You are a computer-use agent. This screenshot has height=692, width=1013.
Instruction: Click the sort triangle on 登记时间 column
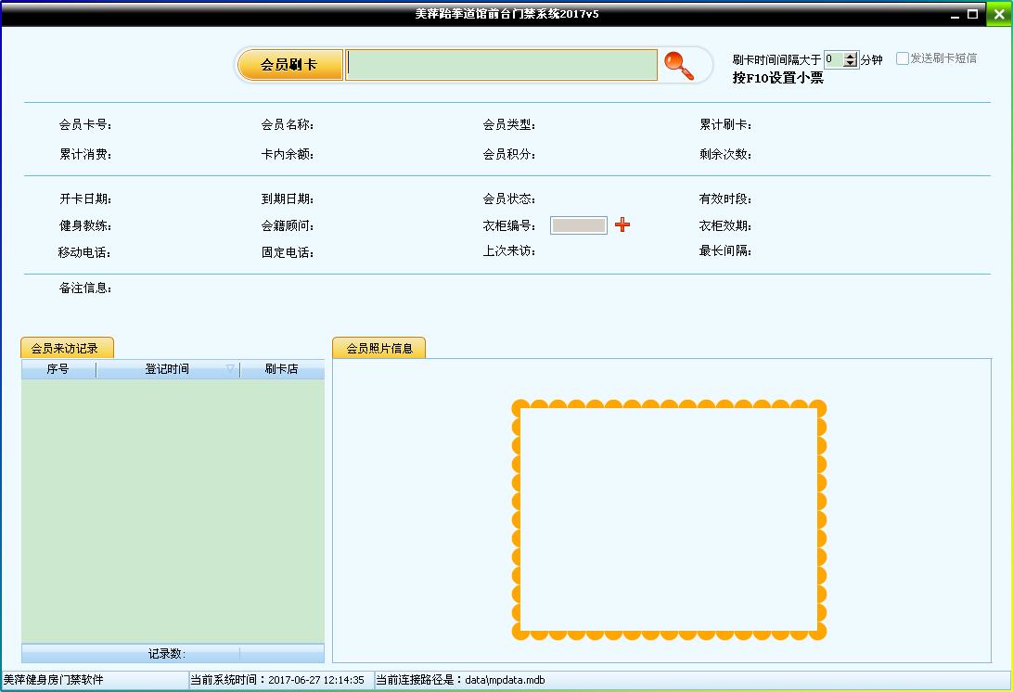[x=229, y=368]
